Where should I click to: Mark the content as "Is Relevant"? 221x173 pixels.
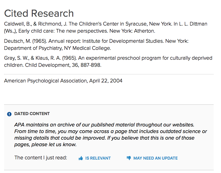(x=98, y=158)
